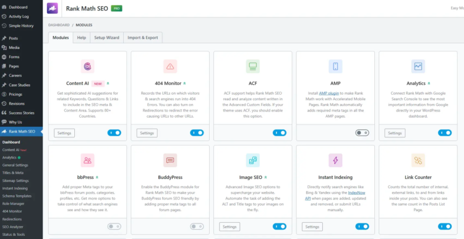Open the Import & Export tab
This screenshot has width=464, height=239.
143,38
